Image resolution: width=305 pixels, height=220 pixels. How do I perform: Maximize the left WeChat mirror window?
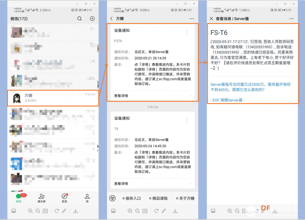[x=86, y=4]
